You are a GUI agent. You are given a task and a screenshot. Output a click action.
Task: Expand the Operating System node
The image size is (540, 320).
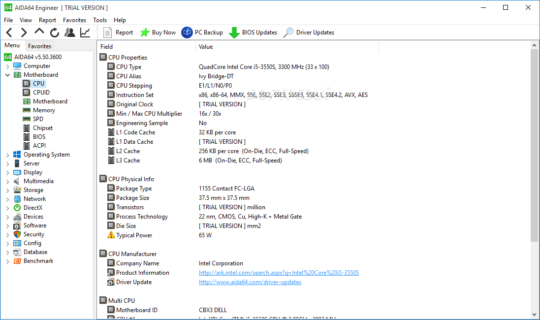pyautogui.click(x=7, y=155)
